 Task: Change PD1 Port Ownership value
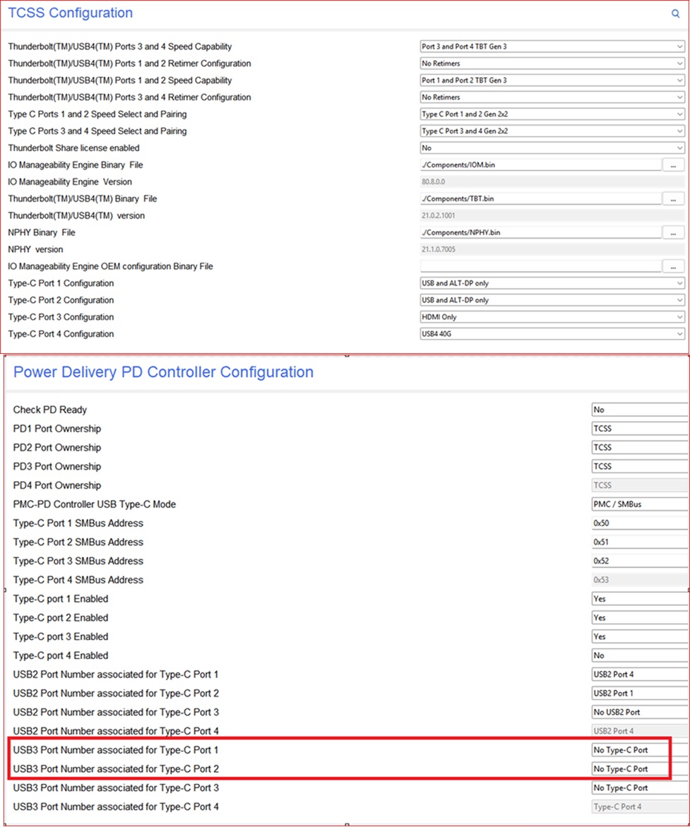pos(639,429)
